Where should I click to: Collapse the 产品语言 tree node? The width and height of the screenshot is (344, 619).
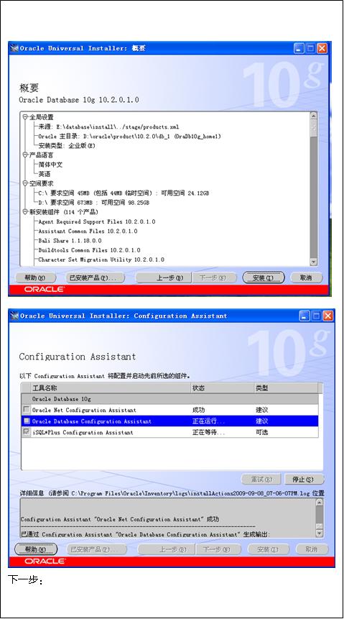pos(25,155)
